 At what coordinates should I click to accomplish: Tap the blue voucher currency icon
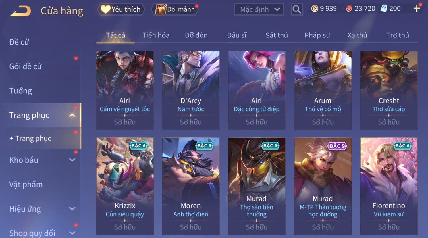pos(384,9)
